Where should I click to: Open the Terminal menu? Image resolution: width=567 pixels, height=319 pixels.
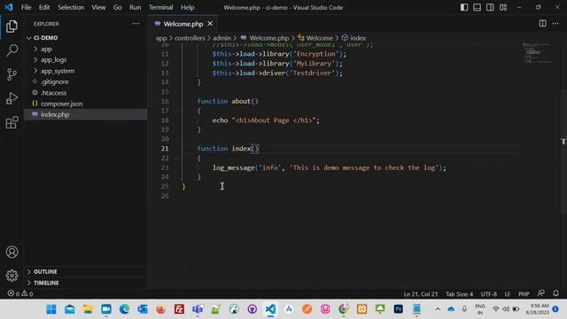(160, 7)
